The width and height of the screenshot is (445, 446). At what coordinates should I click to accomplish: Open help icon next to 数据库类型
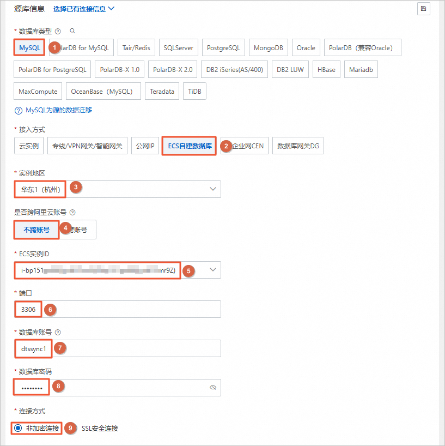pos(58,31)
